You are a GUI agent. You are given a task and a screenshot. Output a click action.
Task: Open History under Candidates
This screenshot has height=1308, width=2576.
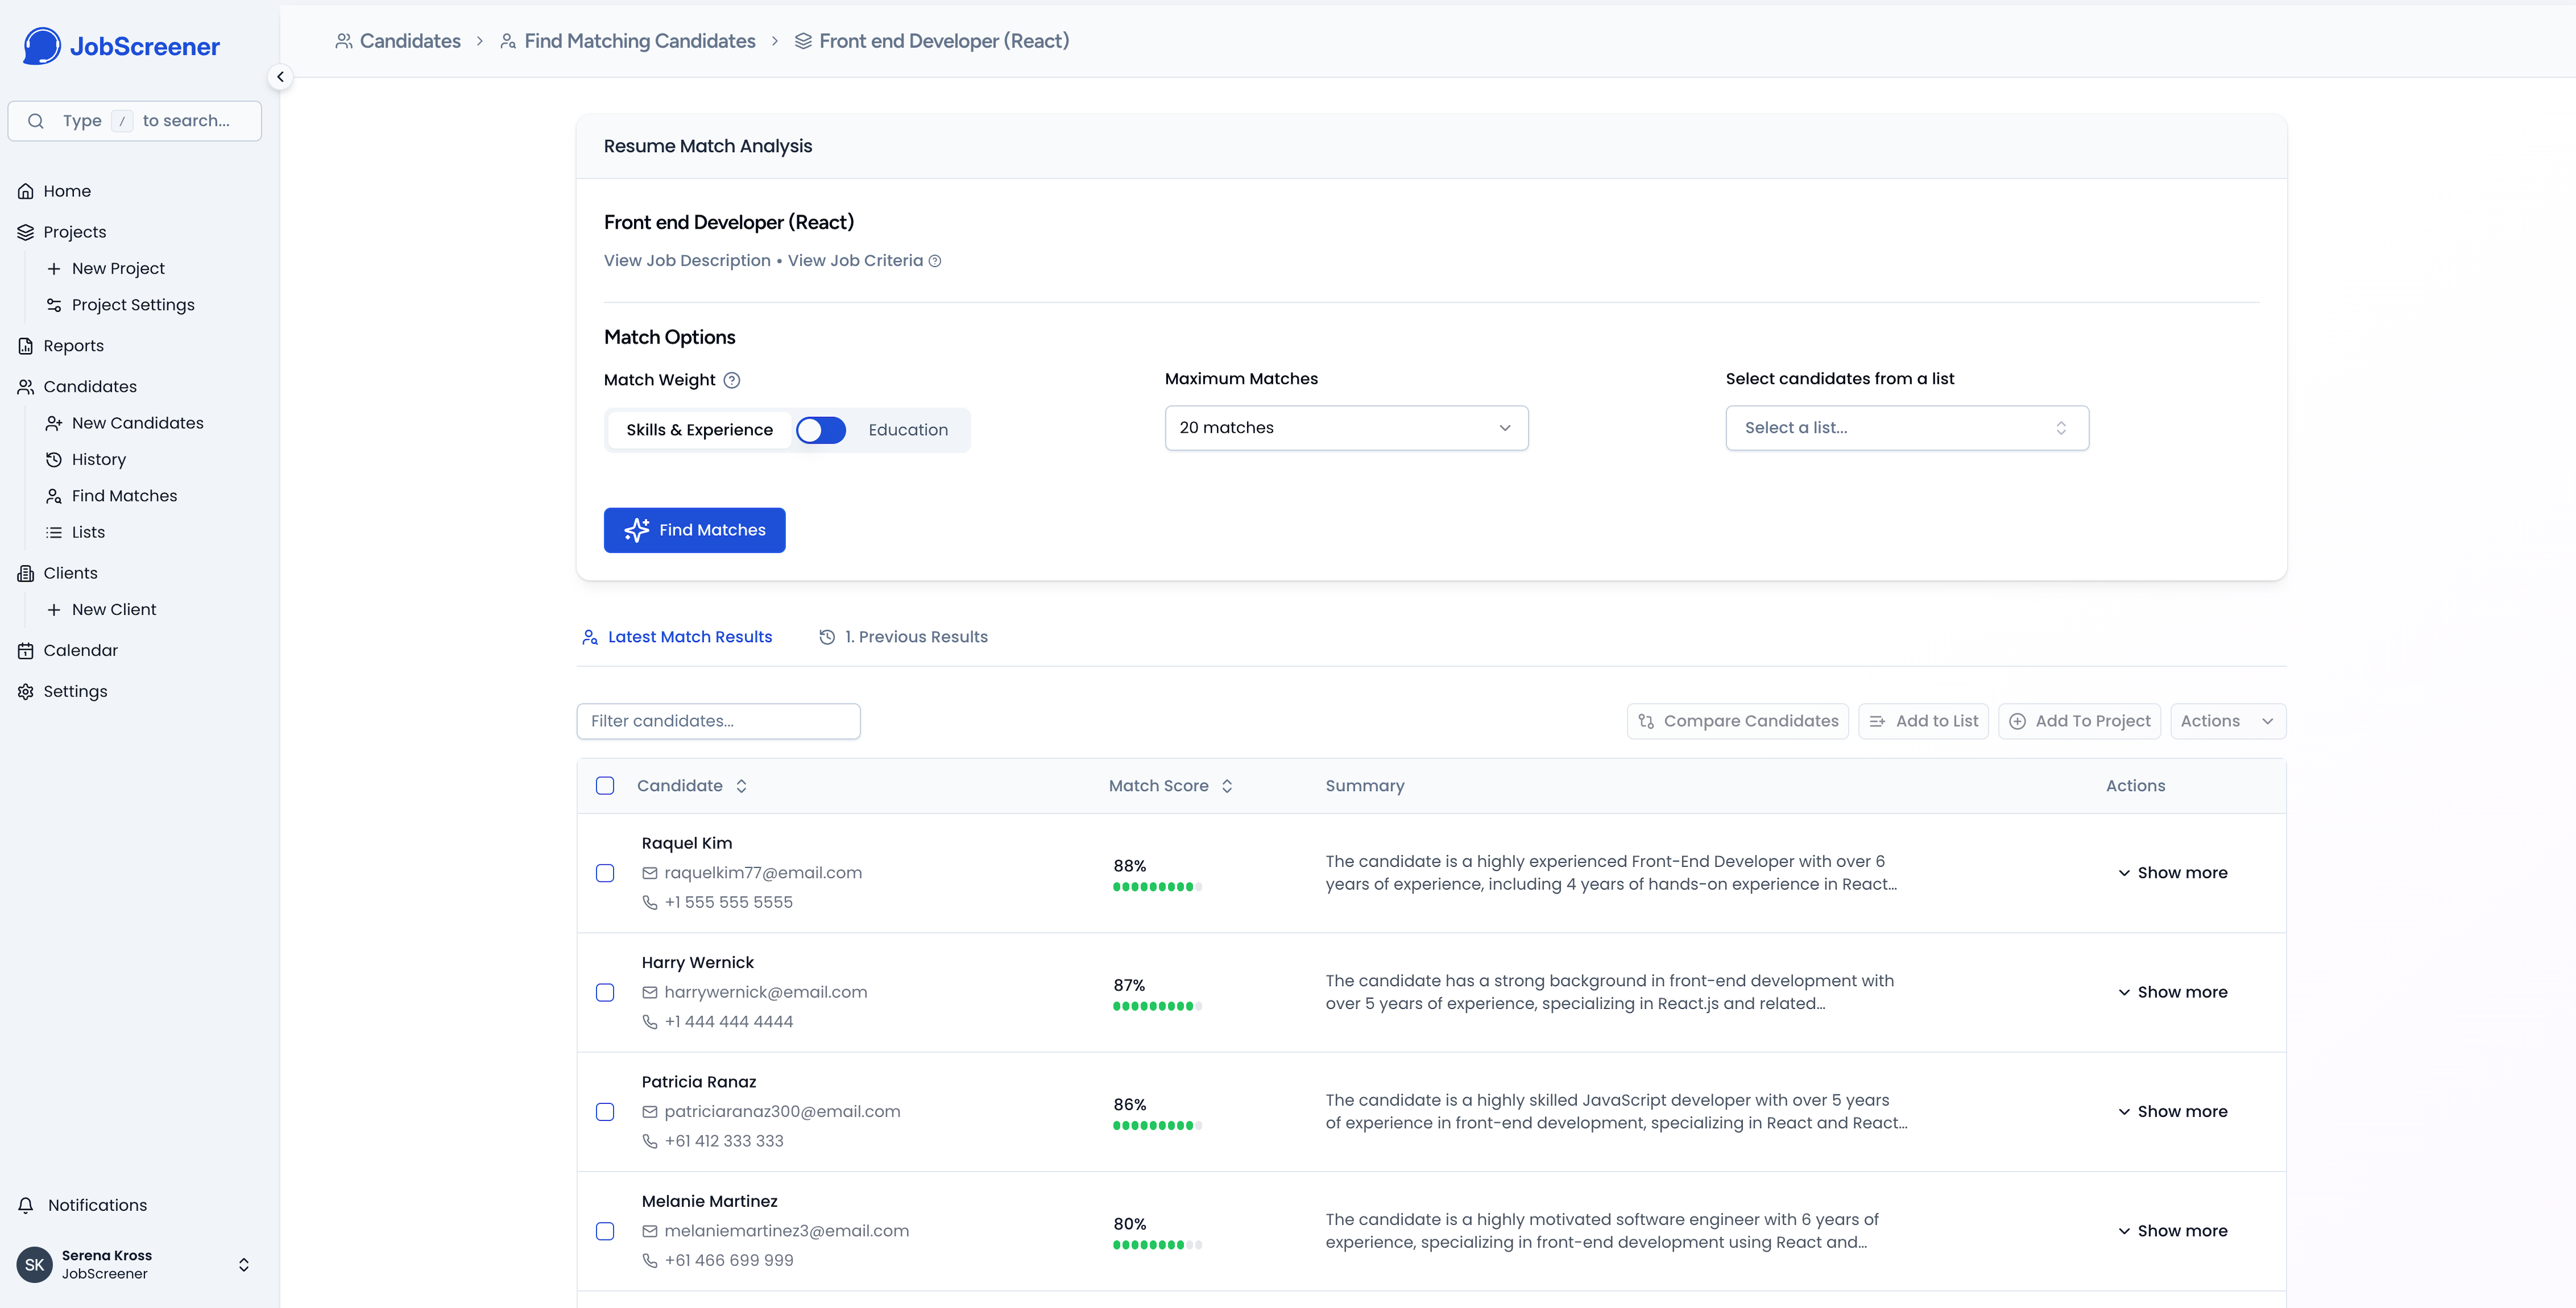point(98,460)
